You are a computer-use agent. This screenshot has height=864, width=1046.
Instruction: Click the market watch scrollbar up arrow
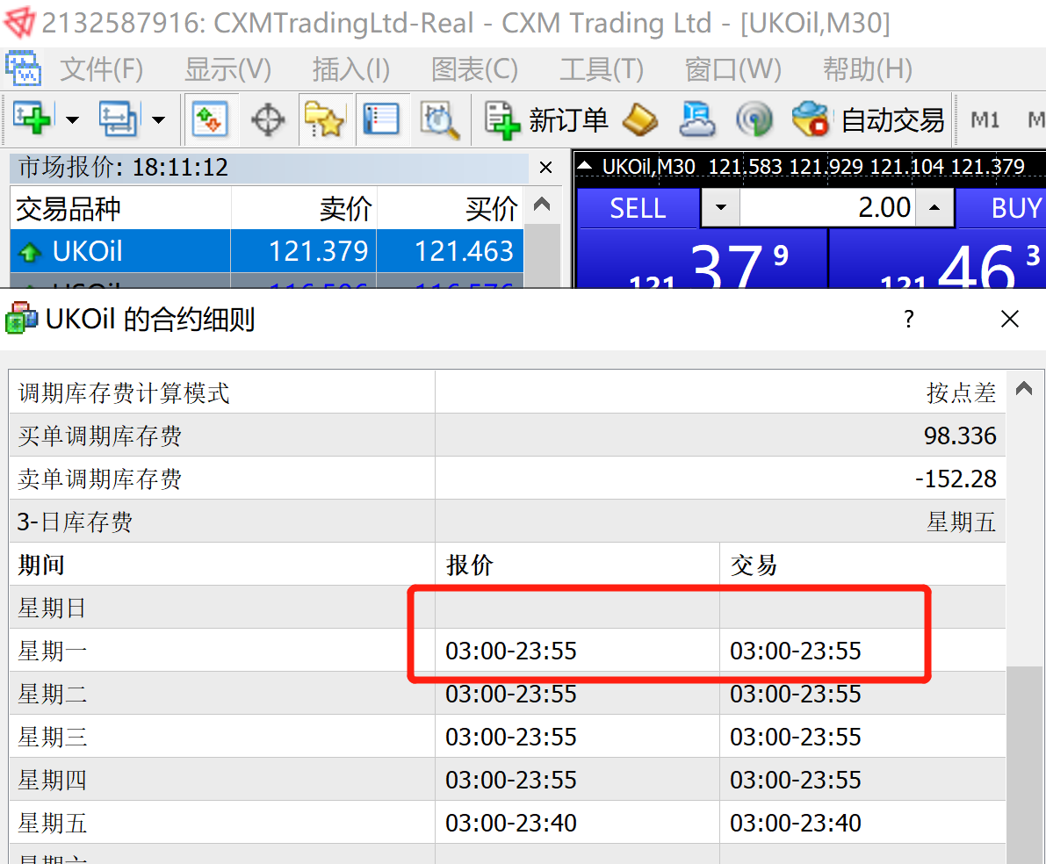pos(542,205)
